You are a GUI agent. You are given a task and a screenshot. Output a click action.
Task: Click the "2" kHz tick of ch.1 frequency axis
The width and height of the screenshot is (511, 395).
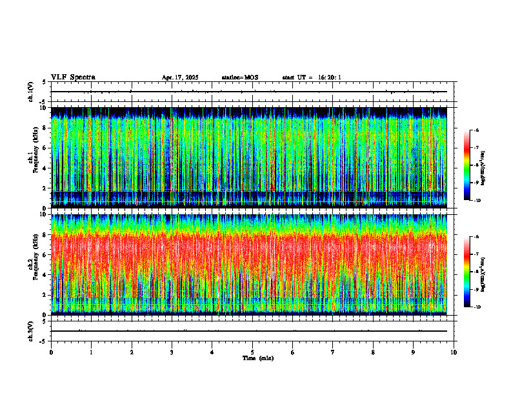pyautogui.click(x=45, y=188)
